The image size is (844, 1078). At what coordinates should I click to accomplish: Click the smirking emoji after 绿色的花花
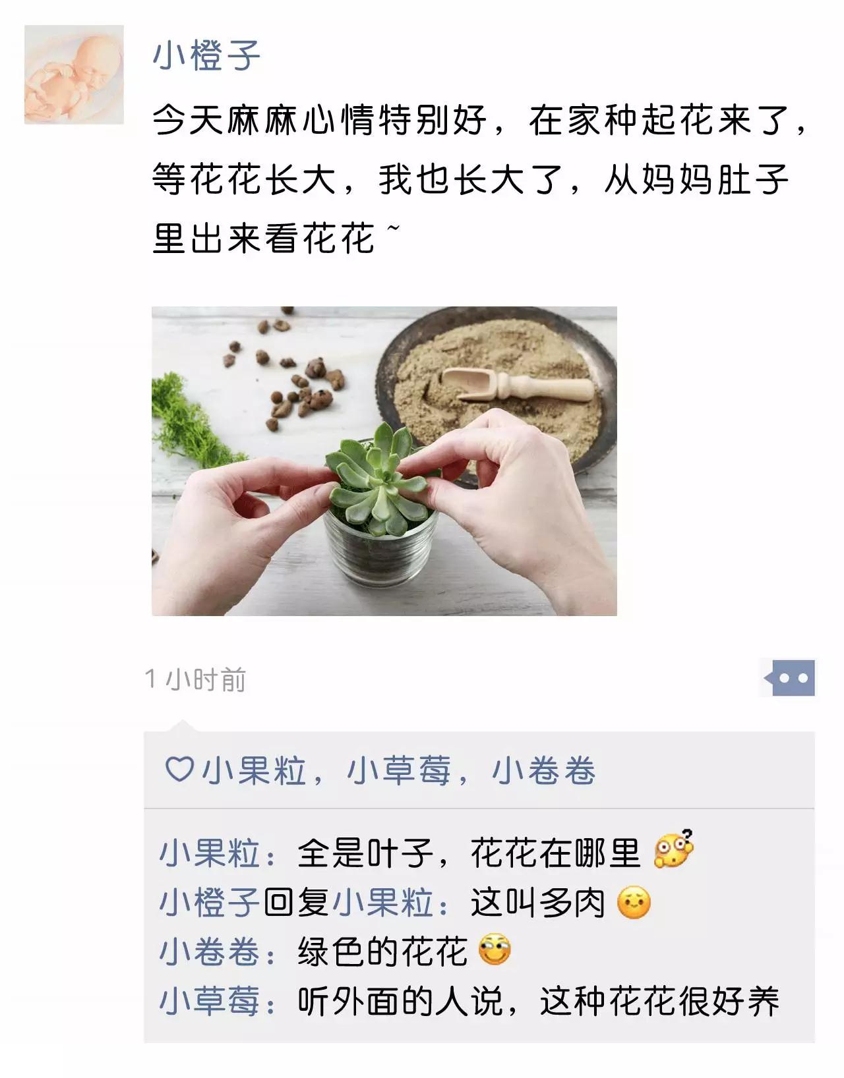tap(495, 951)
